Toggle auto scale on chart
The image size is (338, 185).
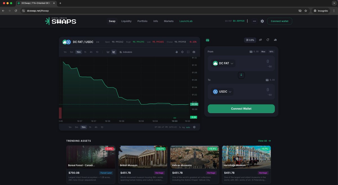188,127
